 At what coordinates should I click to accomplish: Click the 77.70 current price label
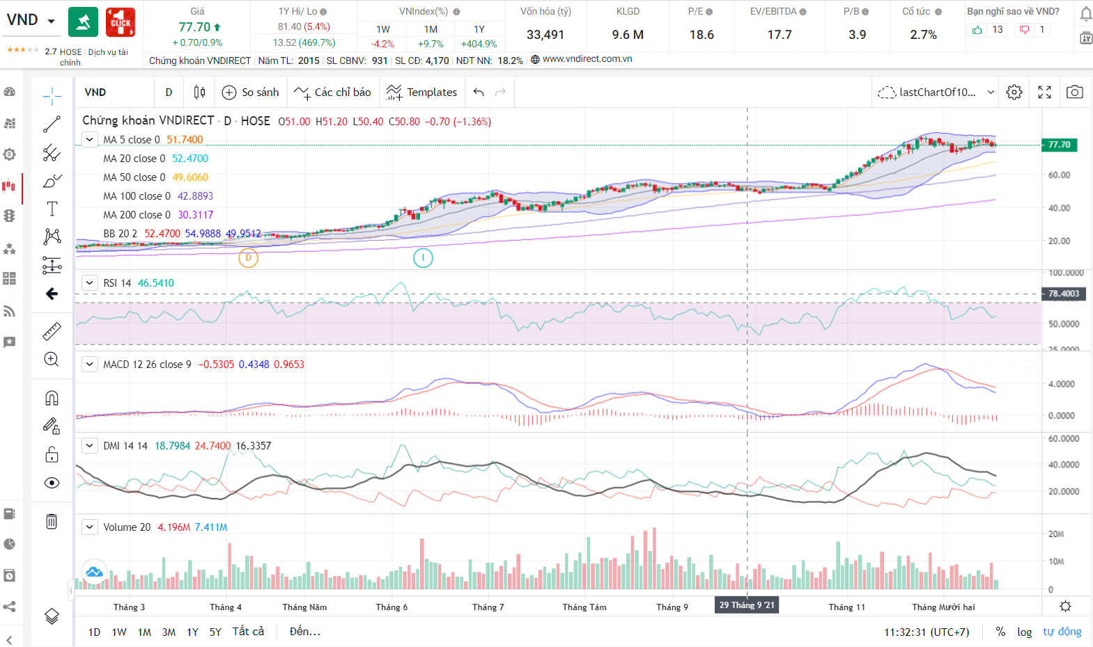(1060, 145)
